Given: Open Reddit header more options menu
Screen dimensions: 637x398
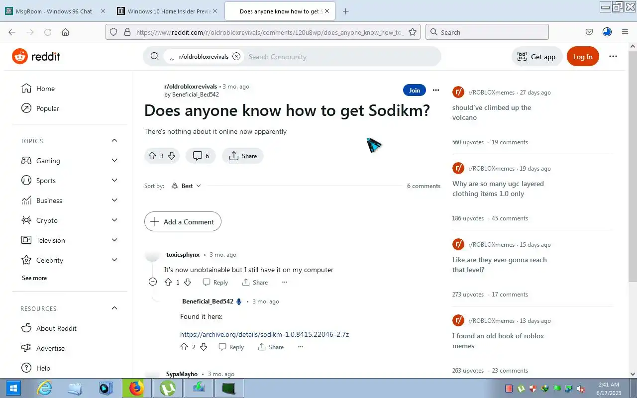Looking at the screenshot, I should point(613,56).
